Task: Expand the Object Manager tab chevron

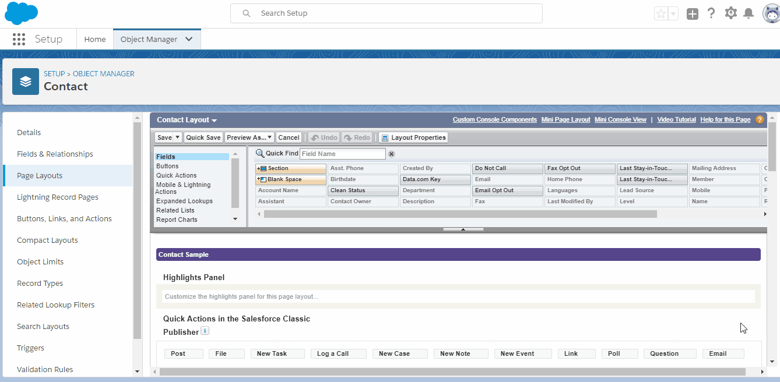Action: tap(189, 39)
